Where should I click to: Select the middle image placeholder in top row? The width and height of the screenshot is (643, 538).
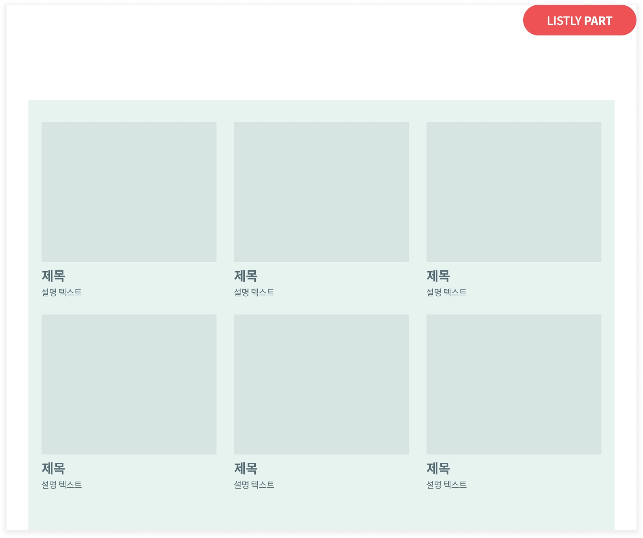(x=321, y=192)
